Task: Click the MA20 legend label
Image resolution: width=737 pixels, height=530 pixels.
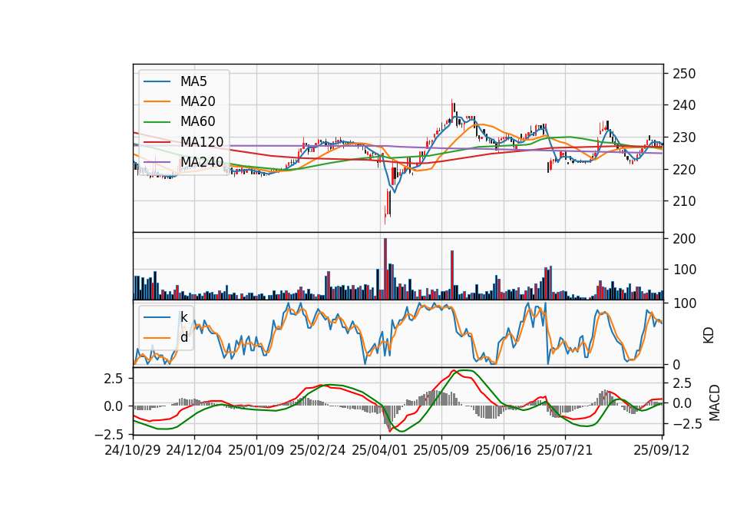Action: (x=198, y=101)
